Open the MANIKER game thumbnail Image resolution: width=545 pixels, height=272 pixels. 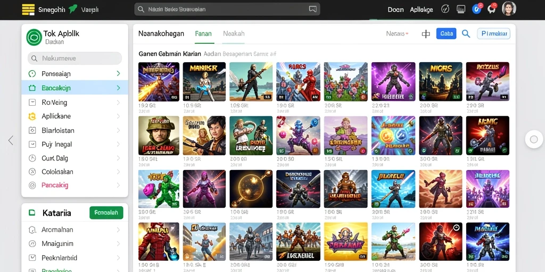tap(204, 81)
